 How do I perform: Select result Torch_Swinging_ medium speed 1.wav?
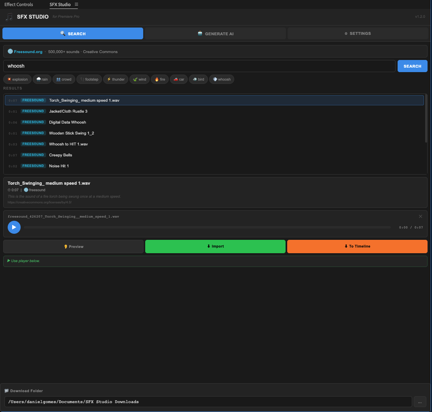[214, 100]
